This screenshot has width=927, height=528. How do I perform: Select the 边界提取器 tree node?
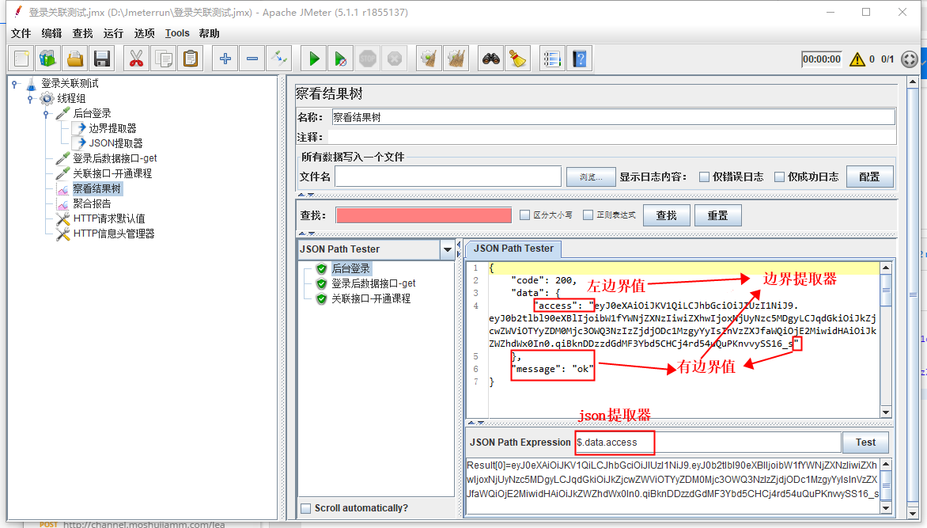point(112,128)
